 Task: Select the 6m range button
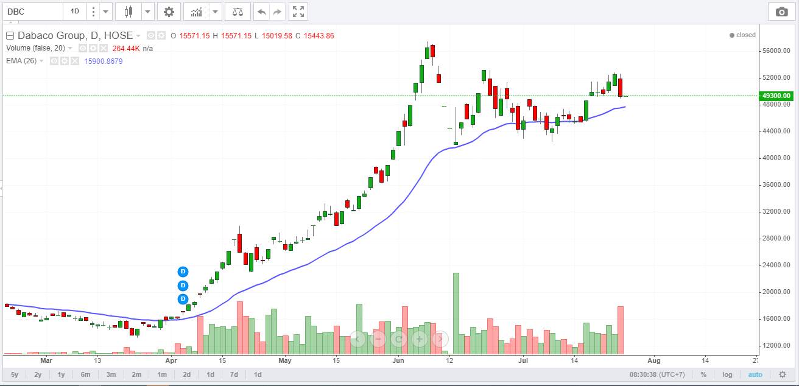tap(86, 374)
